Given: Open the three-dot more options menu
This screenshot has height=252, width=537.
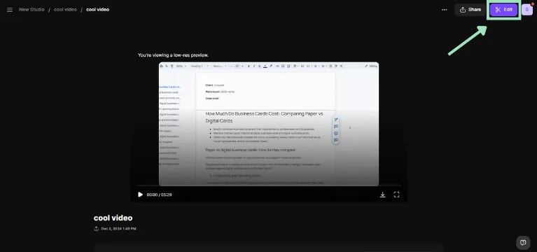Looking at the screenshot, I should tap(444, 10).
